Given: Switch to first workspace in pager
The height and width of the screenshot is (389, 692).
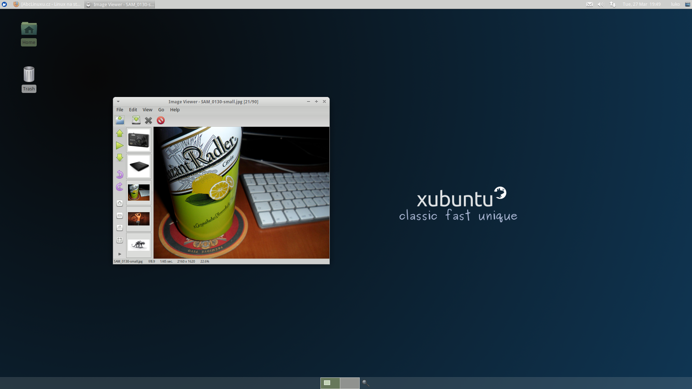Looking at the screenshot, I should click(330, 383).
